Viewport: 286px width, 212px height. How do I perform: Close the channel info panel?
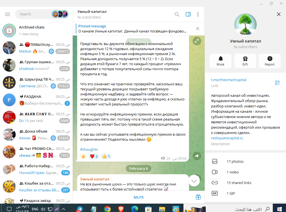click(x=278, y=14)
